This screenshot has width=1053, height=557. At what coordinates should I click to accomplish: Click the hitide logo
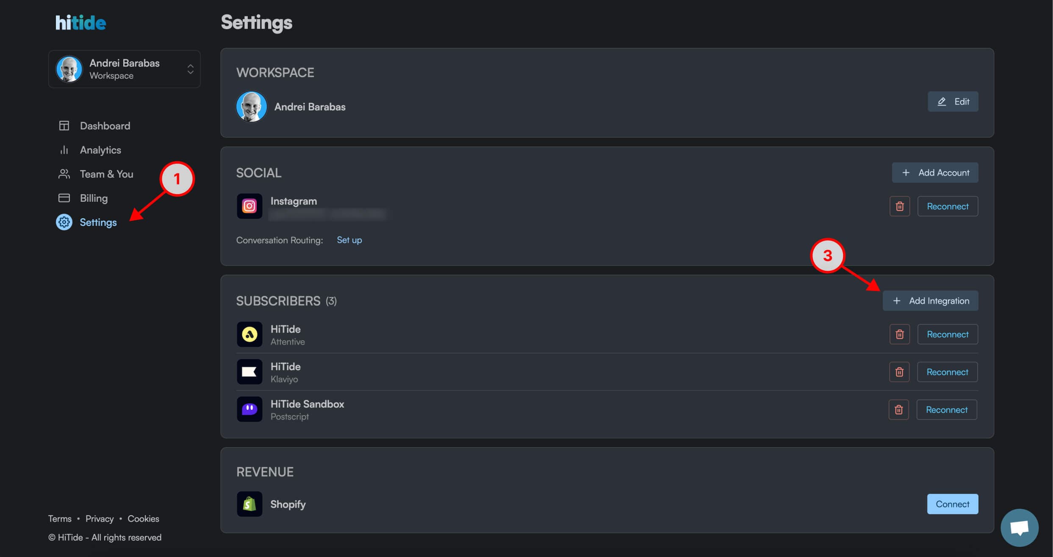click(x=80, y=23)
